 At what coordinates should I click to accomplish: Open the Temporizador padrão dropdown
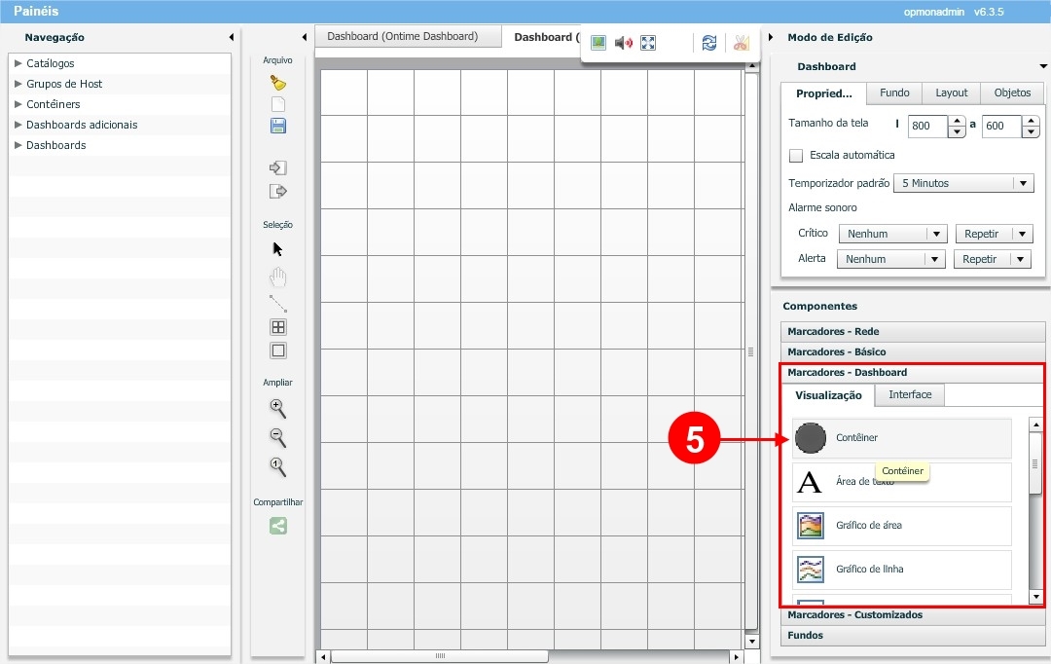[962, 183]
